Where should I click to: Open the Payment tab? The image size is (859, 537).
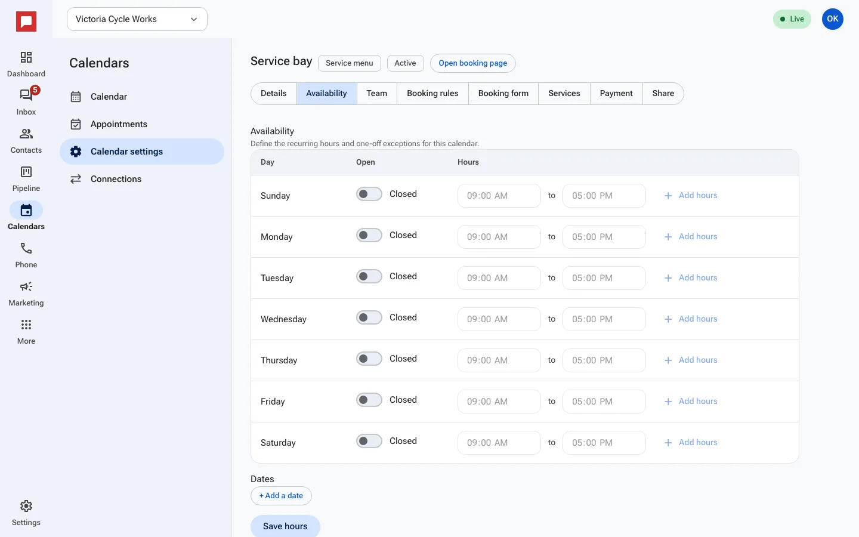616,94
